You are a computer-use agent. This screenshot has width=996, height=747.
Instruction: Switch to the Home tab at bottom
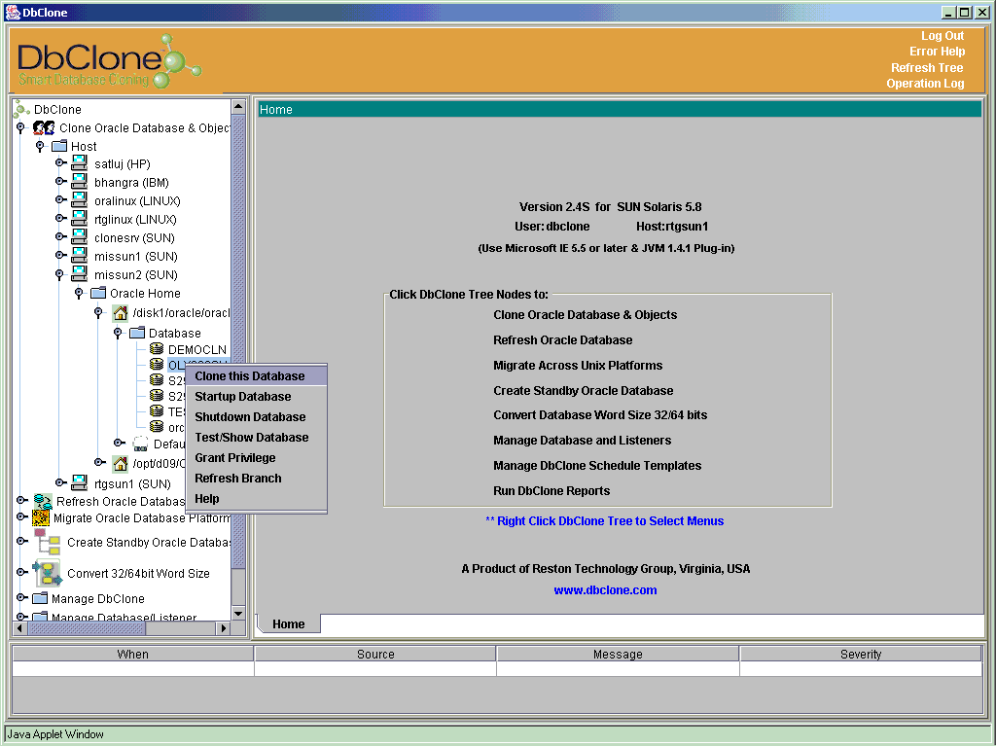(288, 623)
